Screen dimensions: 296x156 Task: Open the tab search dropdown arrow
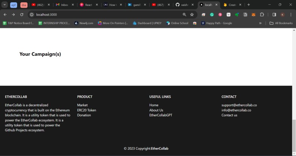pyautogui.click(x=4, y=5)
